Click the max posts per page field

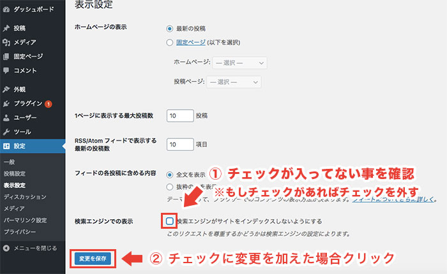tap(180, 116)
